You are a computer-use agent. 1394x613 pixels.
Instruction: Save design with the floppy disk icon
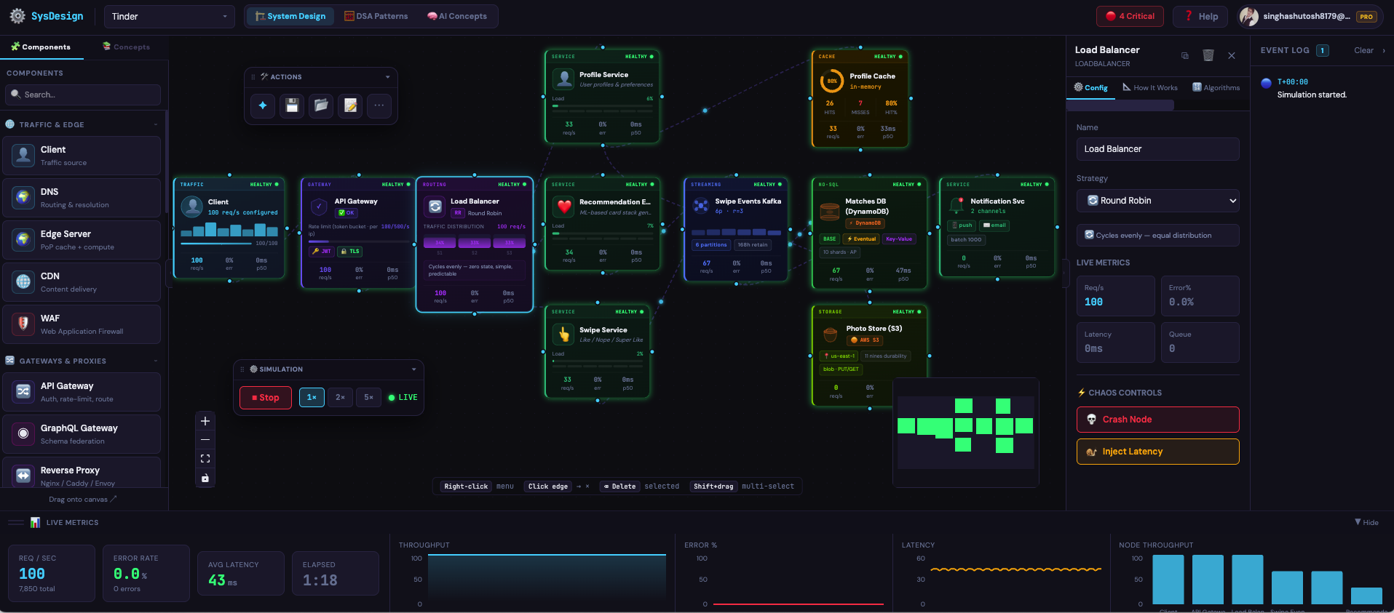click(x=292, y=105)
